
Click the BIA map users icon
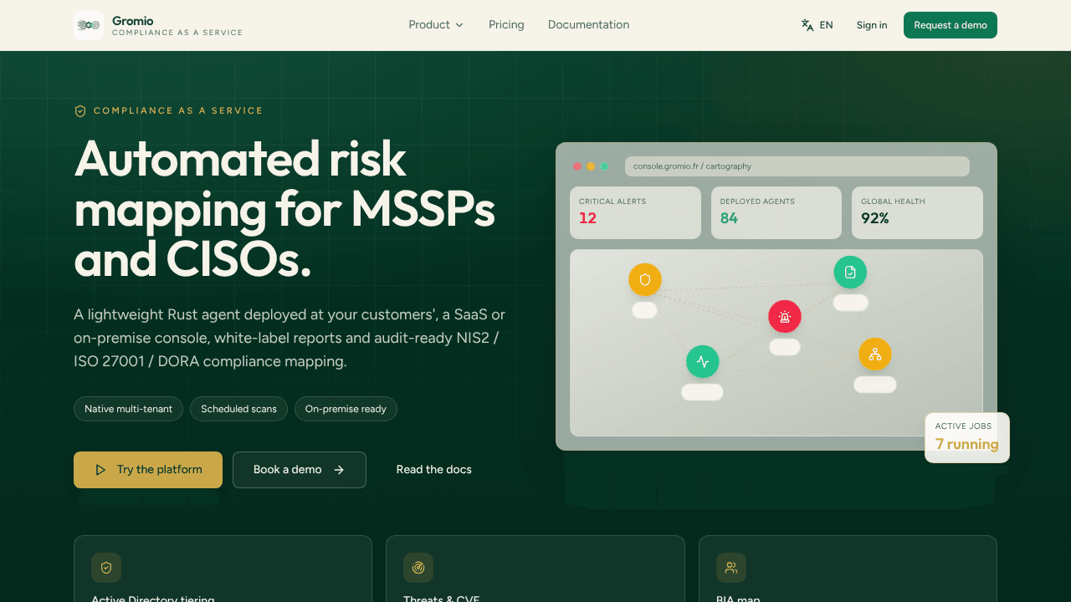click(x=731, y=568)
